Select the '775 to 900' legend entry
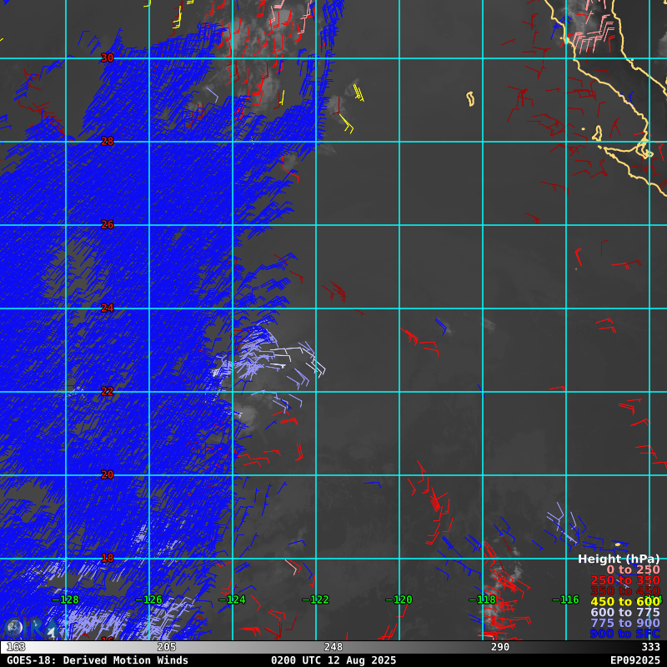 [x=625, y=623]
